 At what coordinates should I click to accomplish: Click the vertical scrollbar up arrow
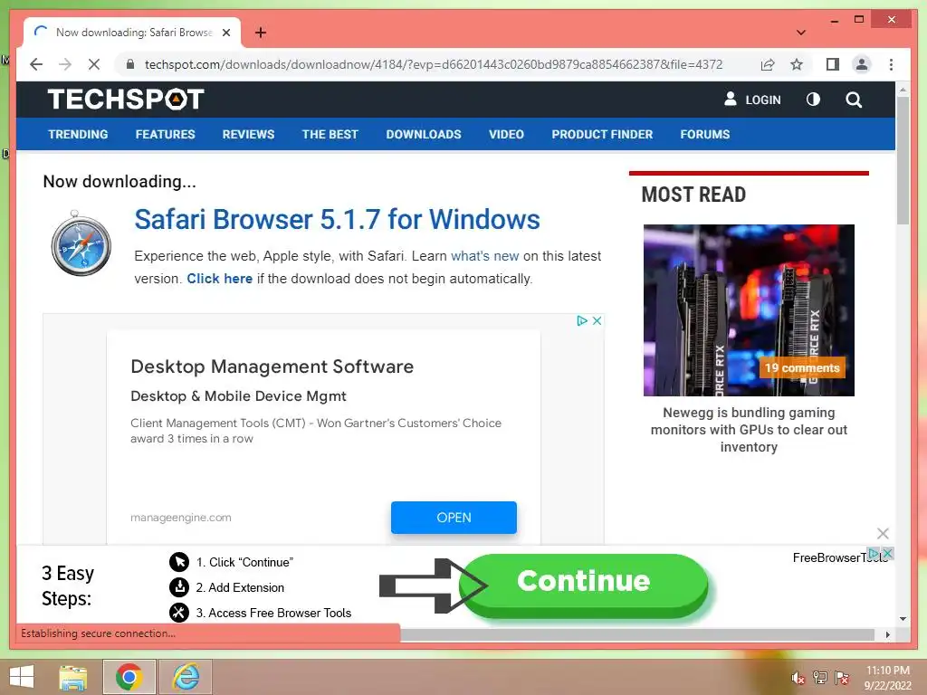point(903,90)
